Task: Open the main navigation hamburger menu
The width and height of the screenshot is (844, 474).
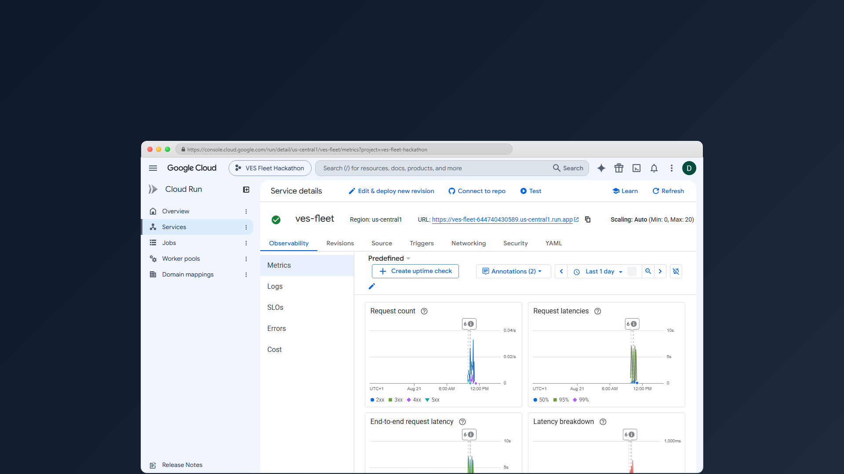Action: (153, 168)
